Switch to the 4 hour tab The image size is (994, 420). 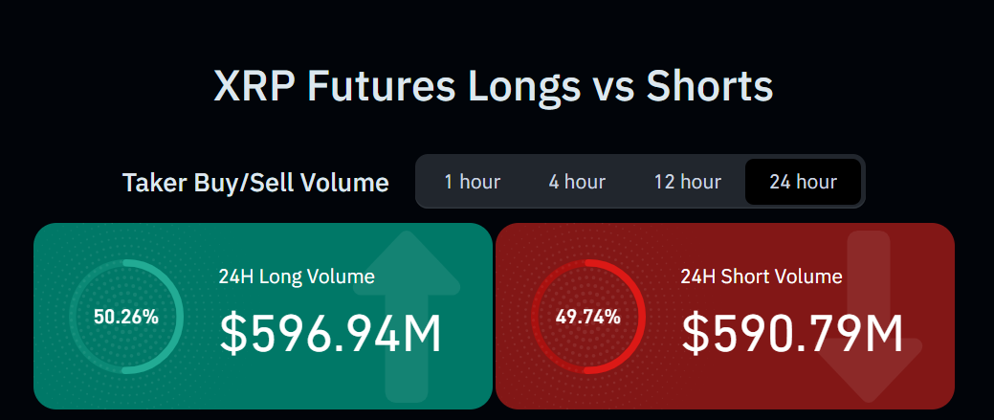coord(577,182)
